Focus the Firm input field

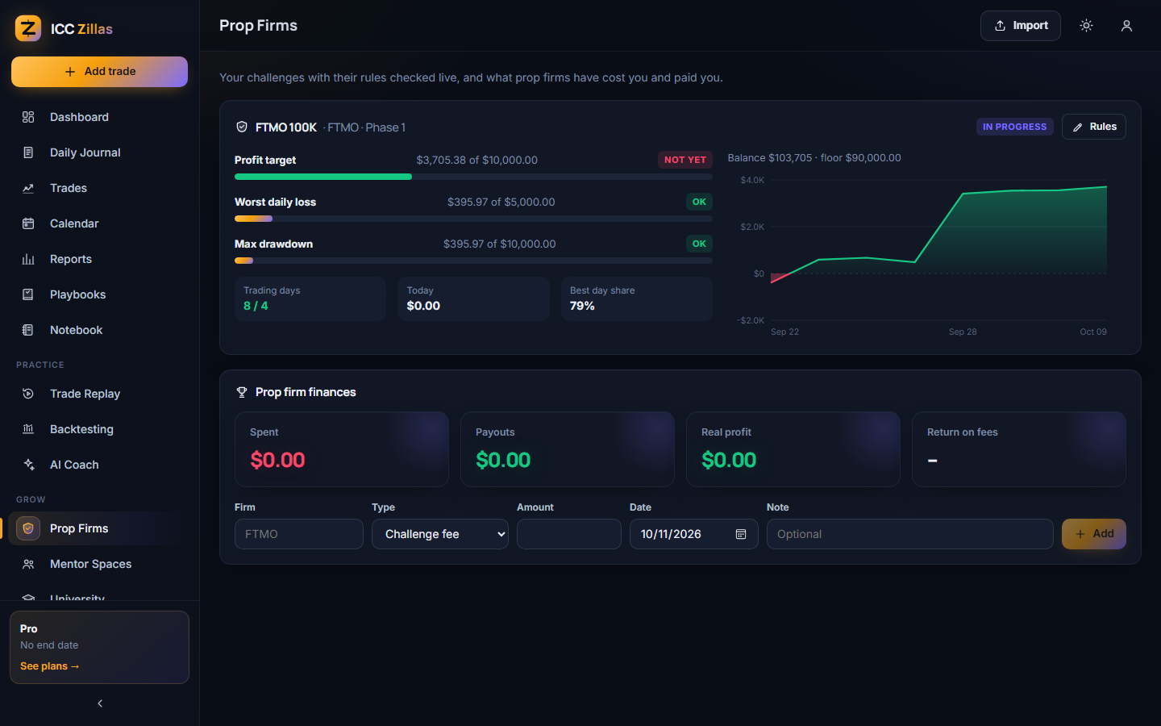299,534
